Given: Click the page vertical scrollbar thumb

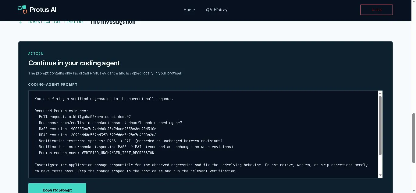Looking at the screenshot, I should pyautogui.click(x=414, y=138).
